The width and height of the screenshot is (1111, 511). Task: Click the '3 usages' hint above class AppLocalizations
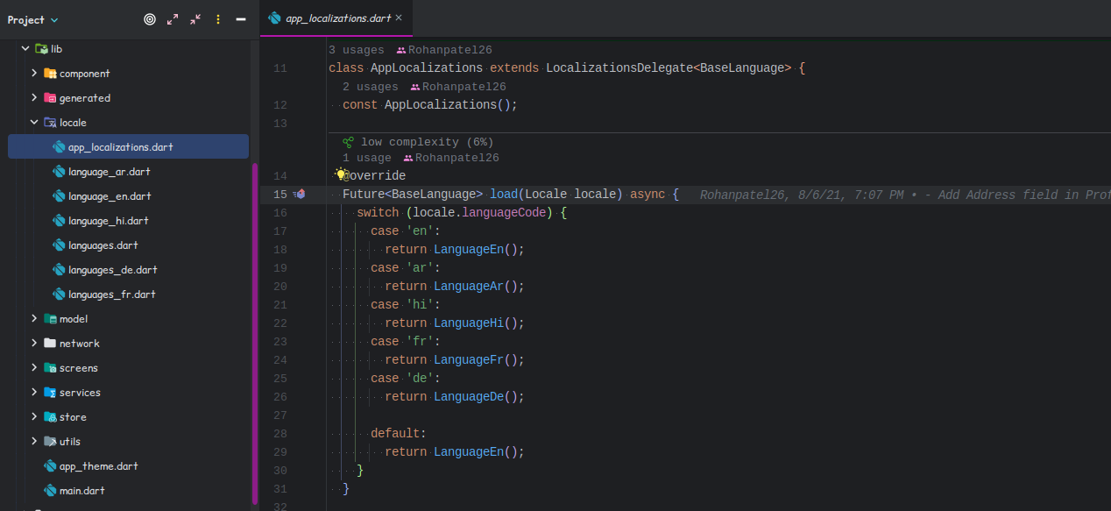(x=357, y=50)
